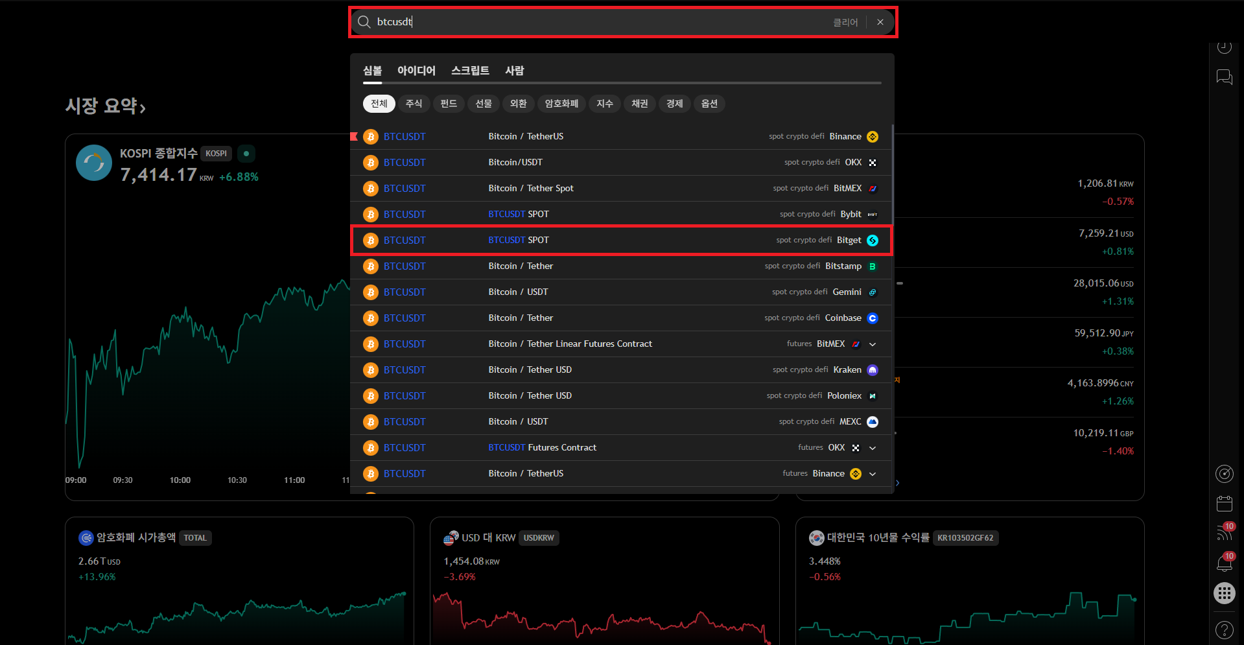Expand the Binance futures TetherUS row

click(x=873, y=474)
